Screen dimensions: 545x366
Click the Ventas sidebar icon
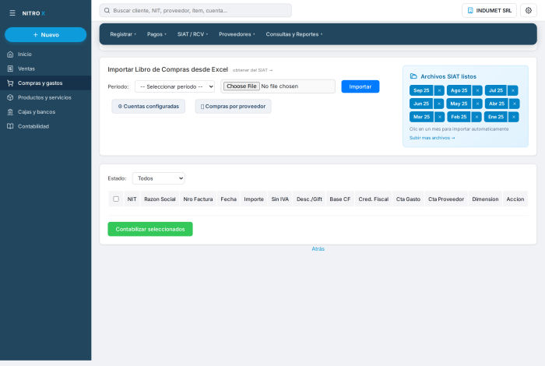(10, 69)
